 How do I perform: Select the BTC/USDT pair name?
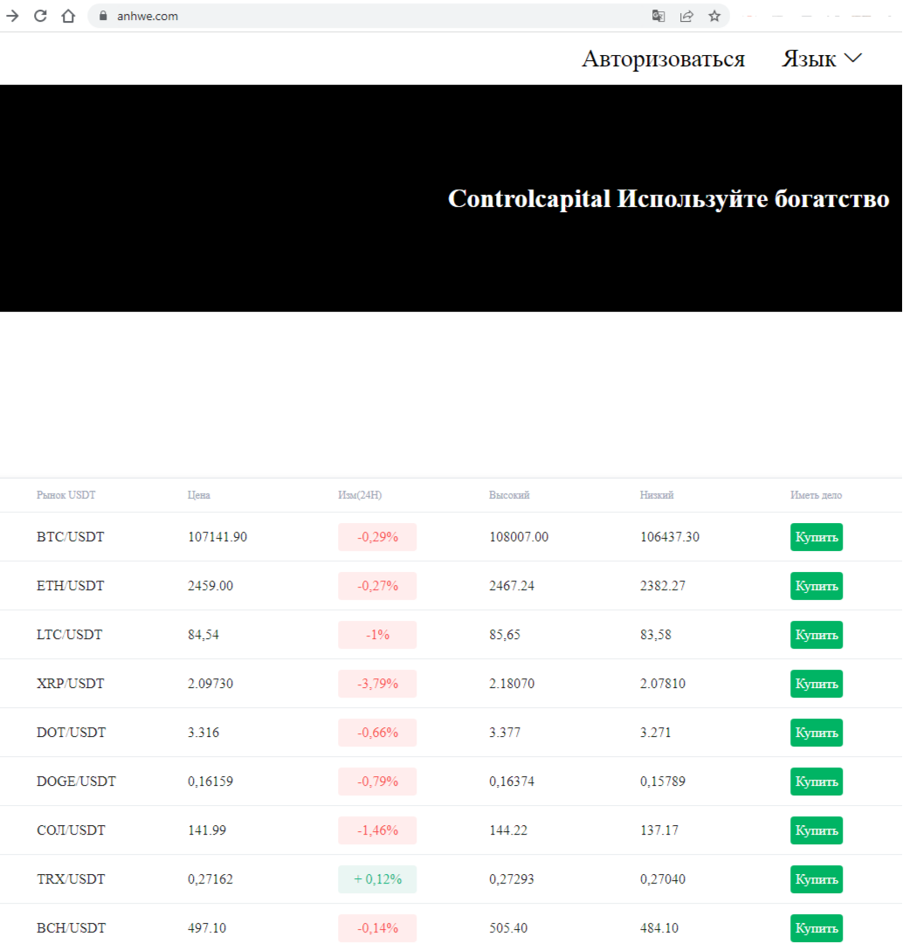[70, 537]
